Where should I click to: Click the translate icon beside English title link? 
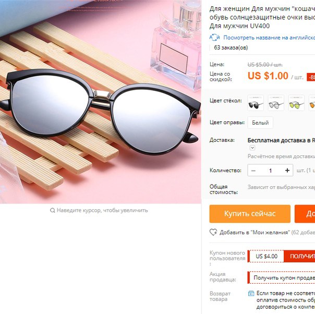pos(214,38)
